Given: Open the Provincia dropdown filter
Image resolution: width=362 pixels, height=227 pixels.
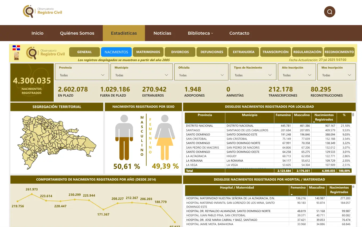Looking at the screenshot, I should (82, 75).
